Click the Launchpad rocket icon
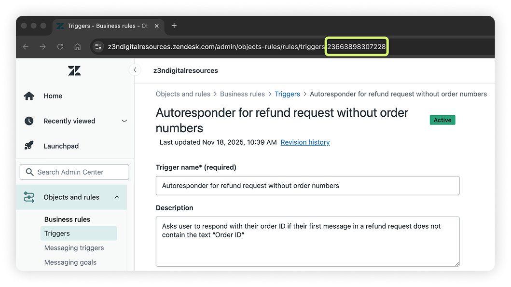This screenshot has width=511, height=287. [29, 146]
